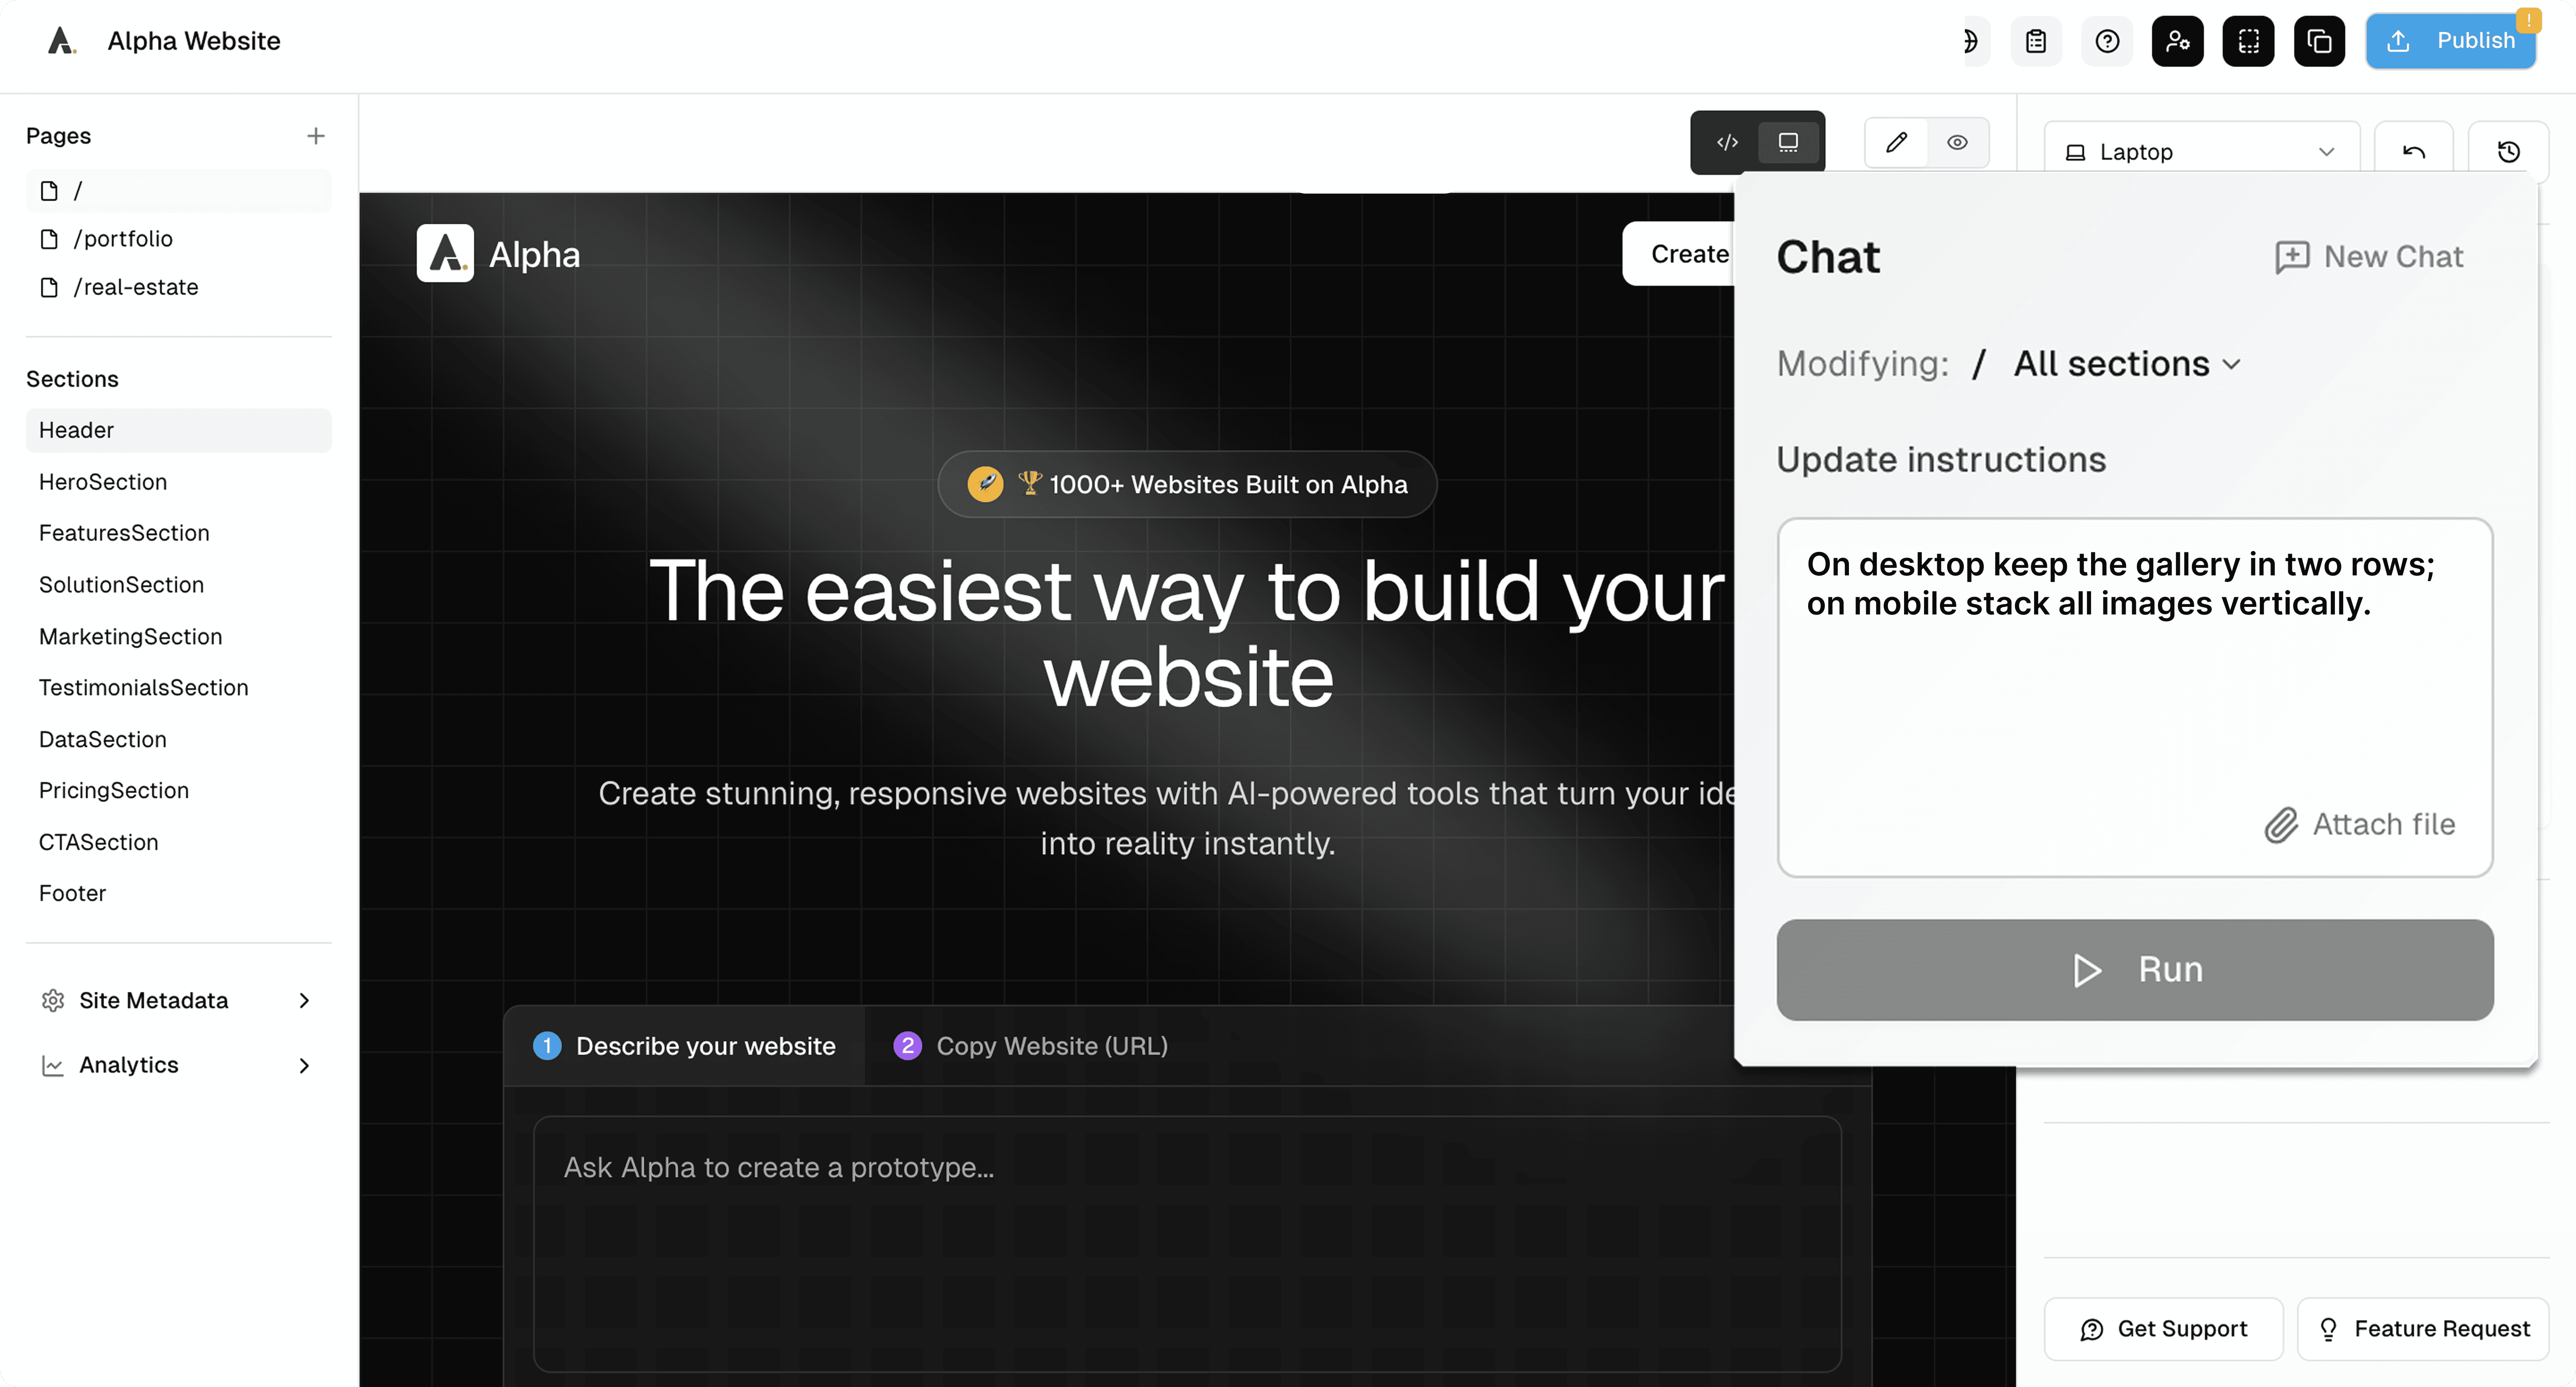Click the add new page plus icon
2576x1387 pixels.
315,136
